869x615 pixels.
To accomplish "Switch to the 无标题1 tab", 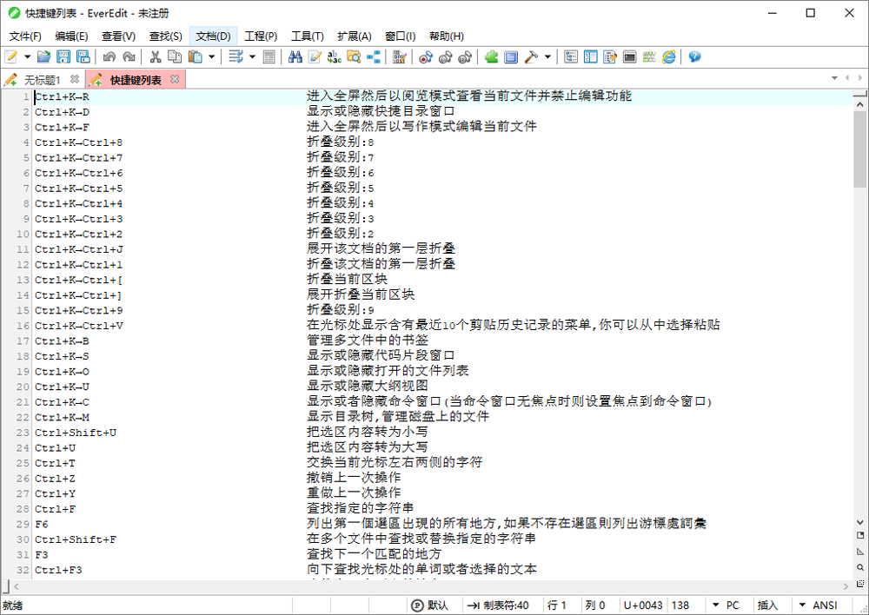I will 42,79.
